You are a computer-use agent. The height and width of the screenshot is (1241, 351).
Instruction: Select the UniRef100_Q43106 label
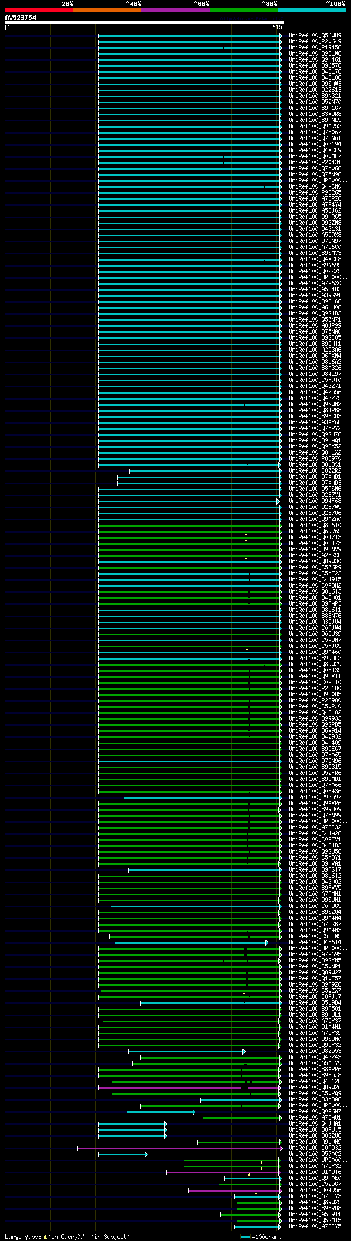[x=315, y=77]
